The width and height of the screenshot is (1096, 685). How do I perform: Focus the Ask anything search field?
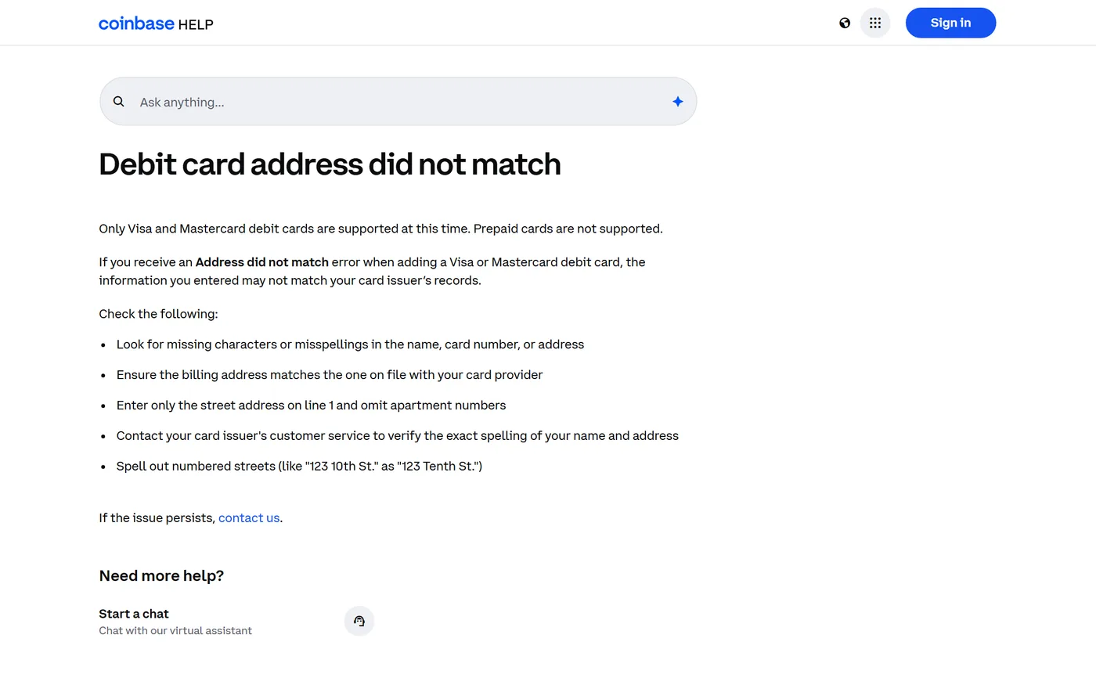click(398, 101)
